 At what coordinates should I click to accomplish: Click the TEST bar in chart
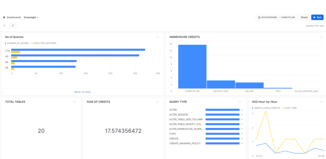278,88
